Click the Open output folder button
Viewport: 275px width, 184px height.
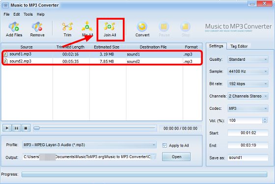coord(176,157)
